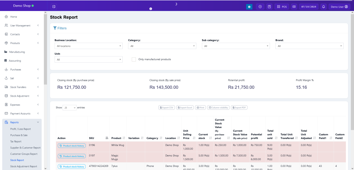
Task: Click the Export CSV button
Action: point(166,108)
